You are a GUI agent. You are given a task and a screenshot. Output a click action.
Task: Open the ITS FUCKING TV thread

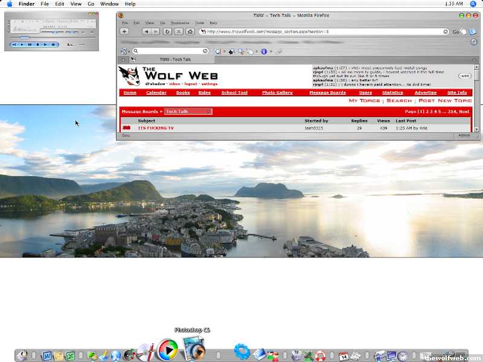click(x=156, y=128)
